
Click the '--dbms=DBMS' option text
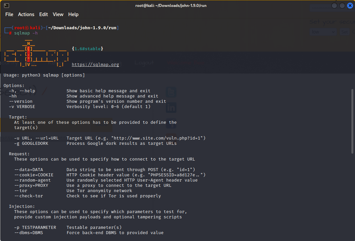click(x=29, y=232)
